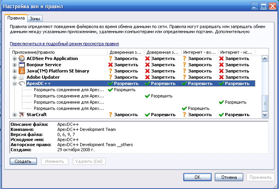Open the detailed rules view mode link
The image size is (279, 189).
(65, 44)
